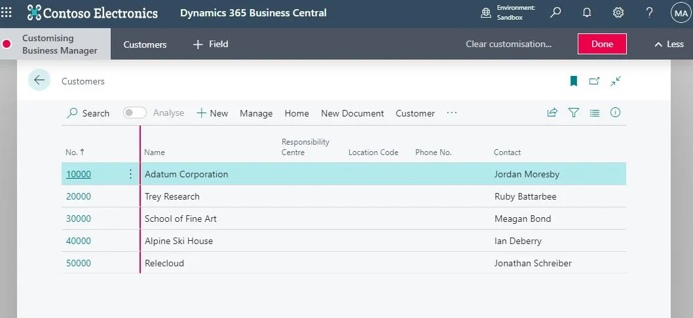Image resolution: width=693 pixels, height=318 pixels.
Task: Go back with the arrow button
Action: click(x=39, y=80)
